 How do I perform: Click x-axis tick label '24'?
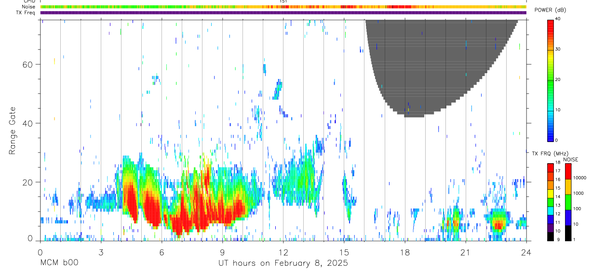[526, 252]
